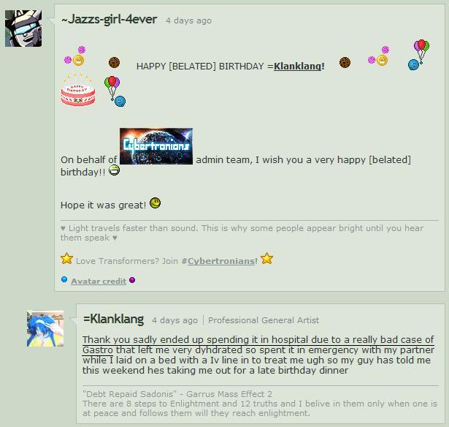Open the ~Jazzs-girl-4ever username link
This screenshot has height=427, width=449.
(x=109, y=20)
